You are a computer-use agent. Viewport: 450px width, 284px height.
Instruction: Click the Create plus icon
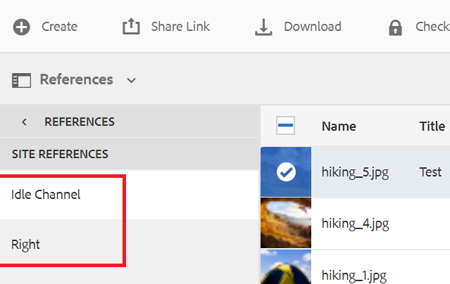tap(22, 27)
